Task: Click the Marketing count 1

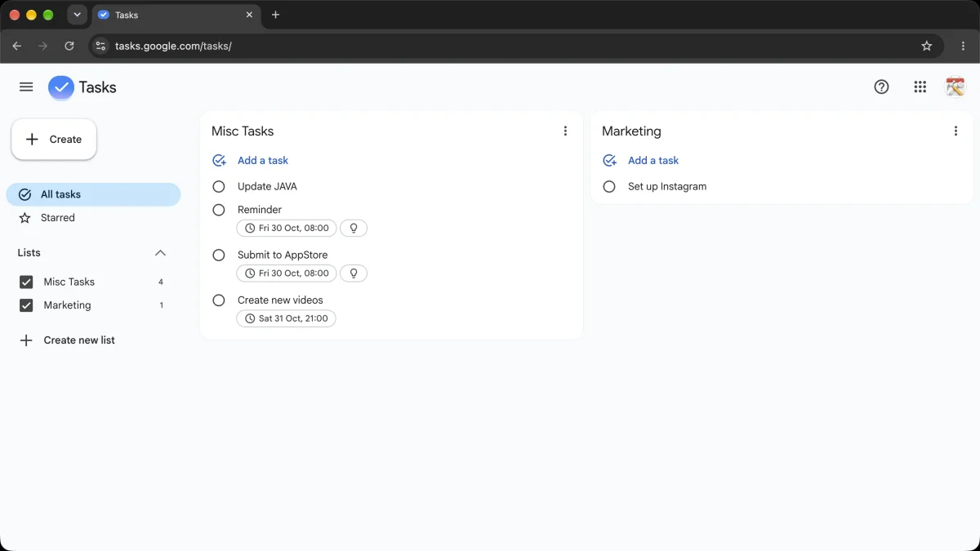Action: (x=162, y=305)
